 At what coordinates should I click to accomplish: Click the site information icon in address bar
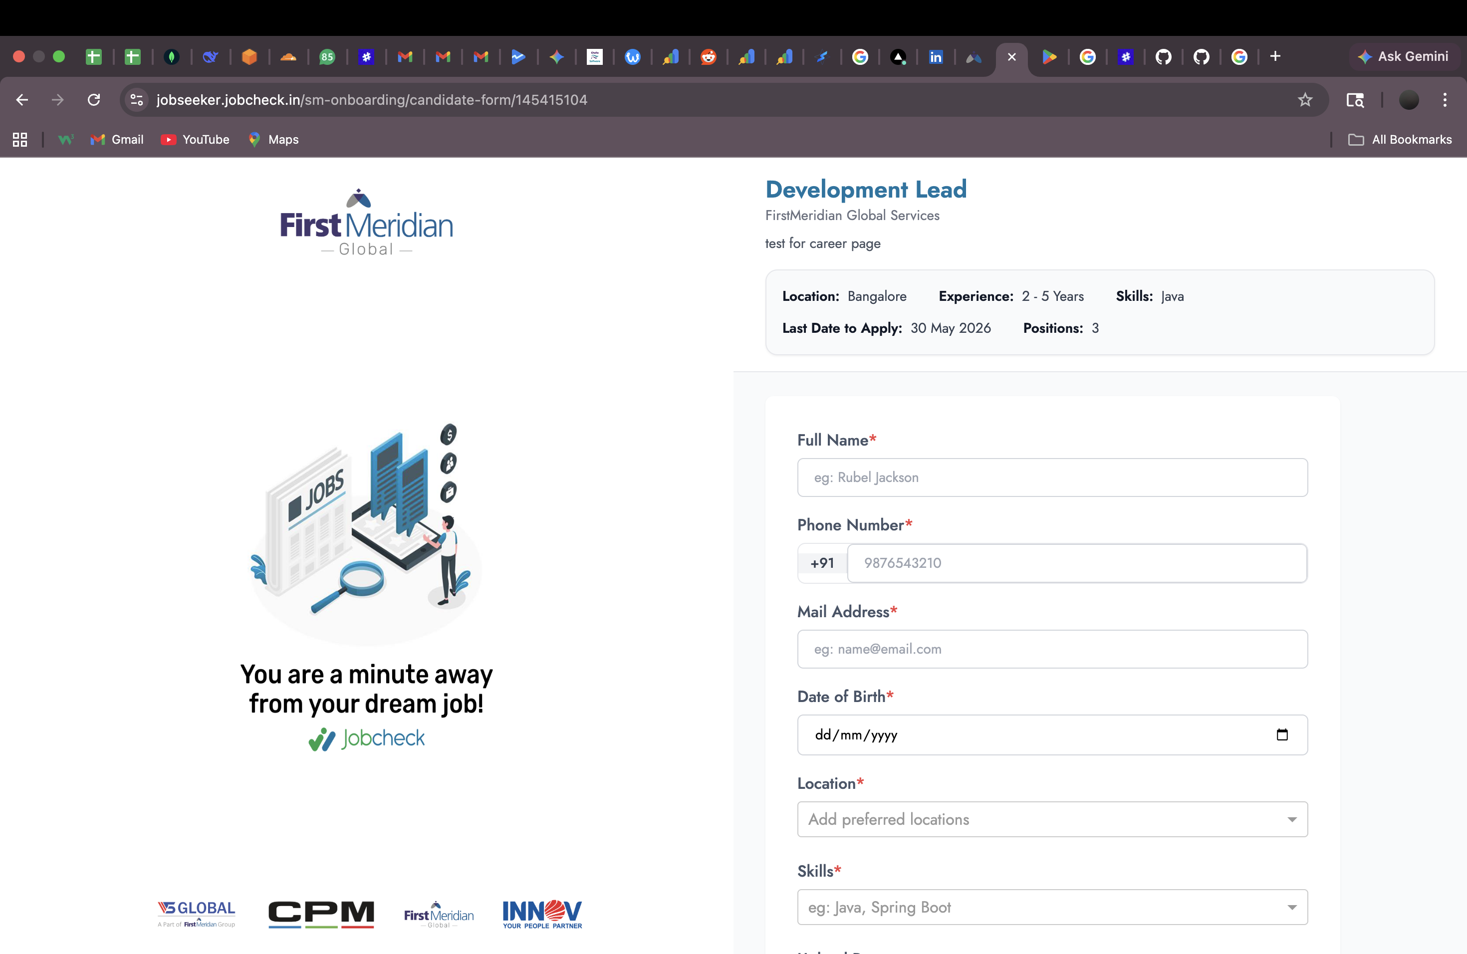point(137,100)
